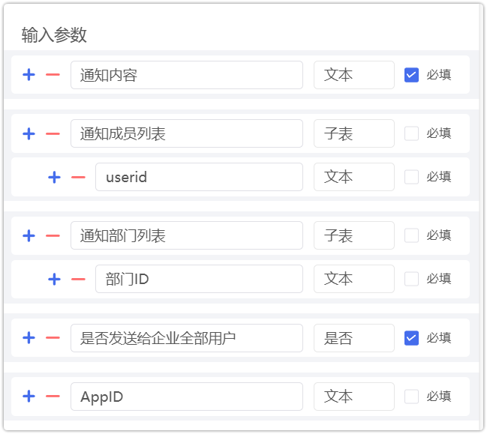Add a parameter after AppID
Image resolution: width=487 pixels, height=434 pixels.
[x=29, y=396]
